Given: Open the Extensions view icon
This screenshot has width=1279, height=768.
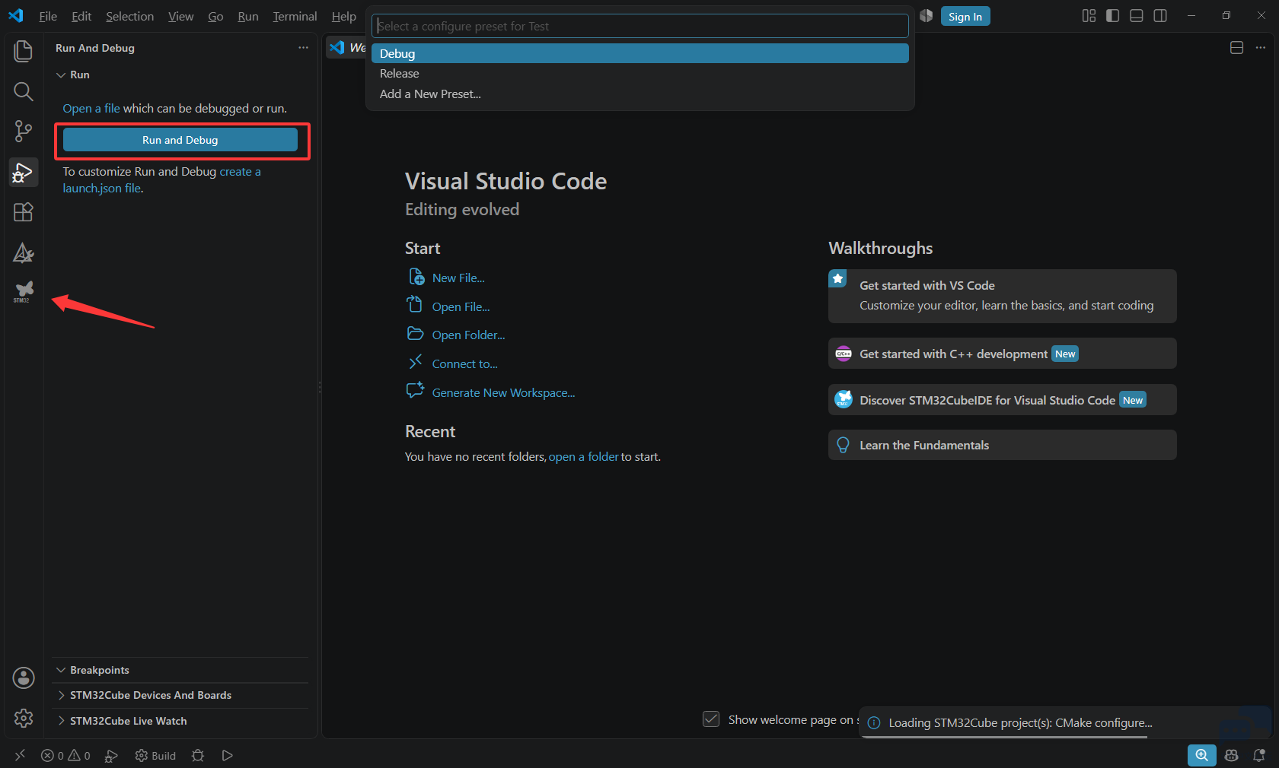Looking at the screenshot, I should 24,212.
